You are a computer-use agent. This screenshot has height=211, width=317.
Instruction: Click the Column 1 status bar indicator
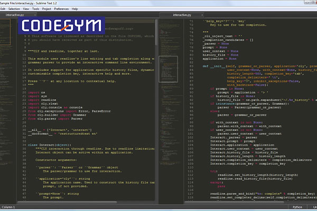pos(8,208)
